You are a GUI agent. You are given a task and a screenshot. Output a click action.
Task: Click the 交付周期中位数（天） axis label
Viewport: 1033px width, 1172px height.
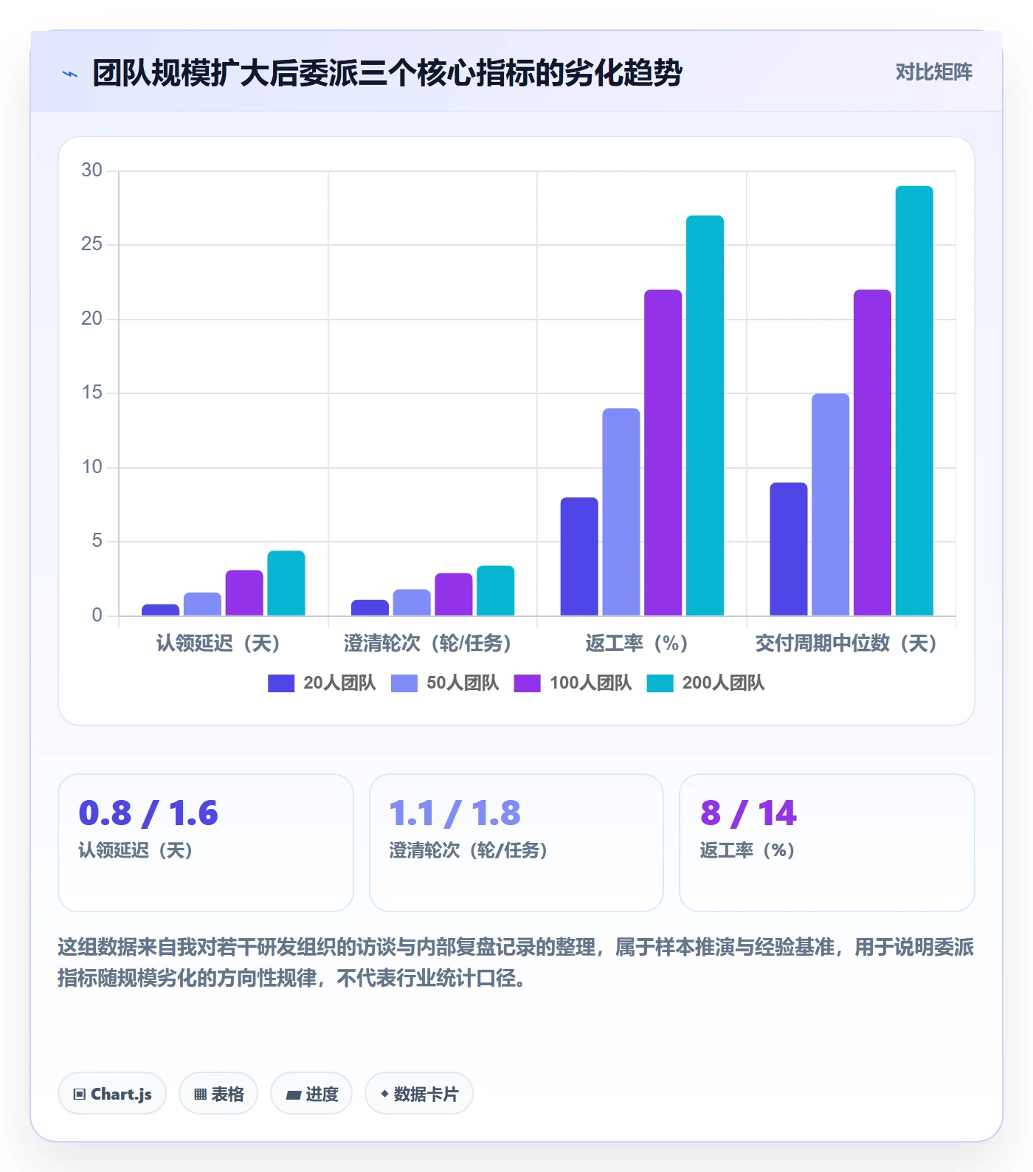click(x=846, y=644)
